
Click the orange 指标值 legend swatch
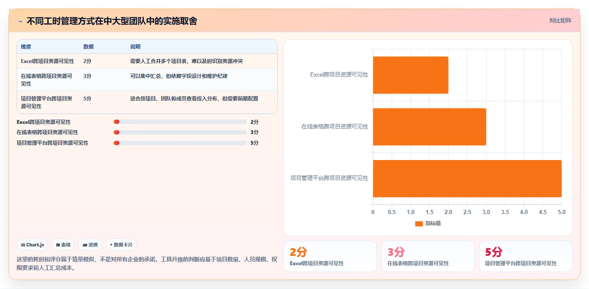419,223
